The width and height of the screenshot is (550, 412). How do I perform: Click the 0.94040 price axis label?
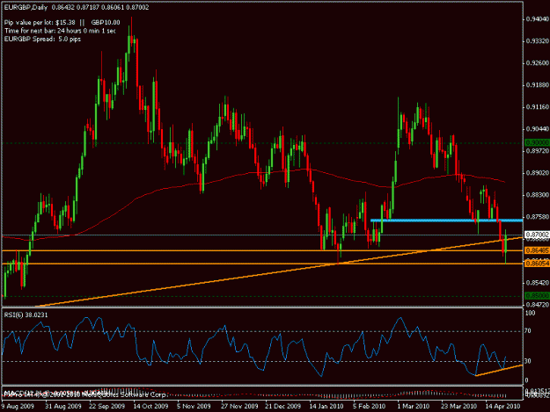click(537, 19)
